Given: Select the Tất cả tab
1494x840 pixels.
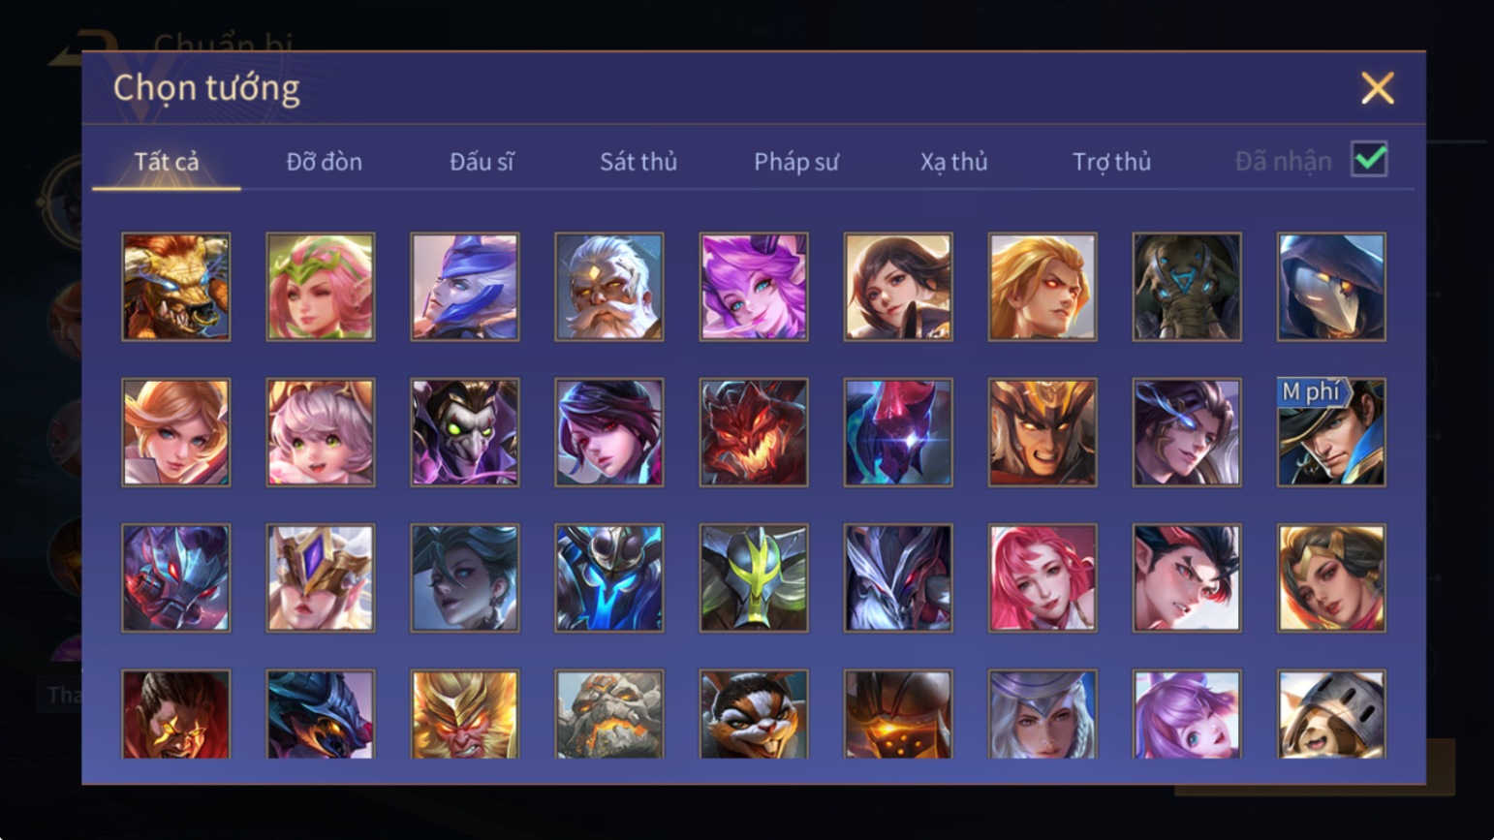Looking at the screenshot, I should pos(167,162).
